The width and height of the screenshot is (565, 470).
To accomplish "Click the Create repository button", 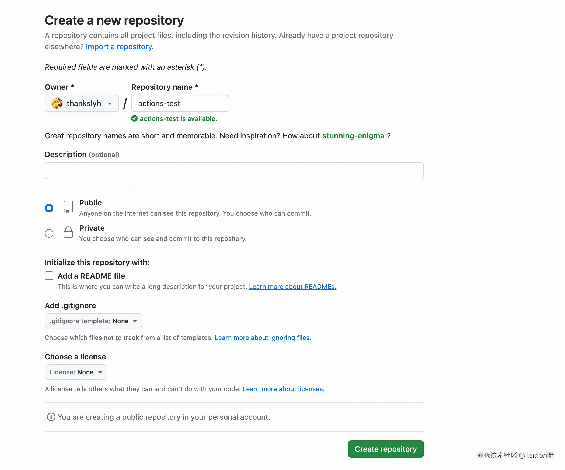I will [x=386, y=449].
